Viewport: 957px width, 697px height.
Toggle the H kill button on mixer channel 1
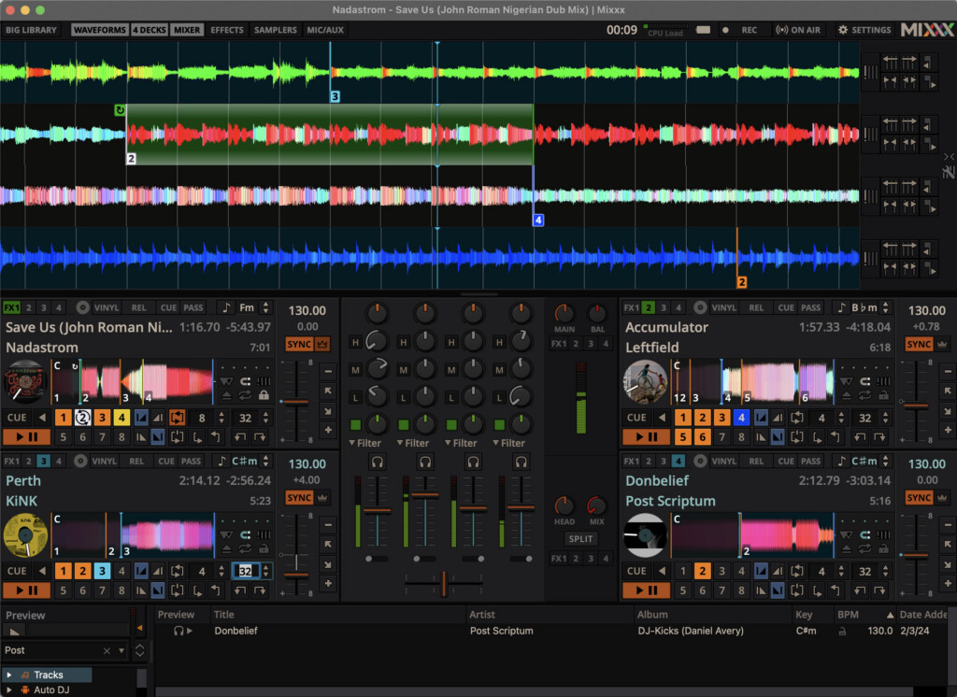(355, 342)
